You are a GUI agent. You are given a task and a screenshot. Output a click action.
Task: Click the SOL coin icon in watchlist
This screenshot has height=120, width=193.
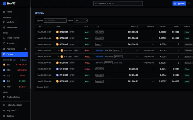4,76
